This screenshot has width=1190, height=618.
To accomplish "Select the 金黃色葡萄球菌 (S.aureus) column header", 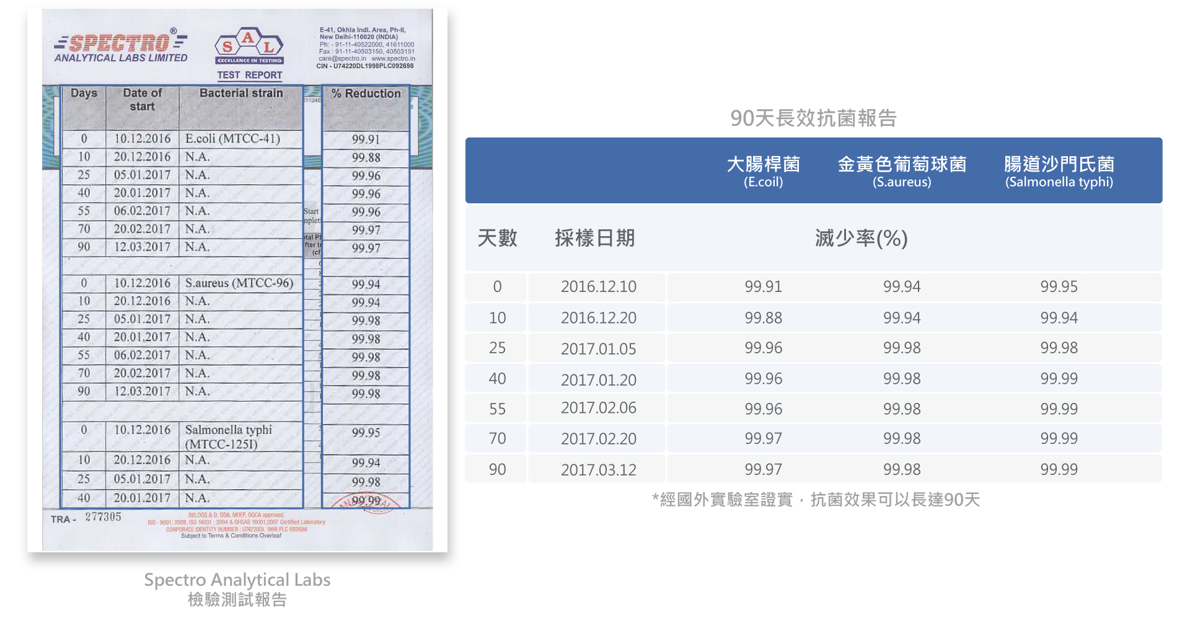I will pyautogui.click(x=902, y=171).
